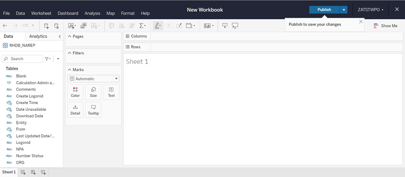Open the Worksheet menu
The image size is (405, 177).
[x=42, y=13]
